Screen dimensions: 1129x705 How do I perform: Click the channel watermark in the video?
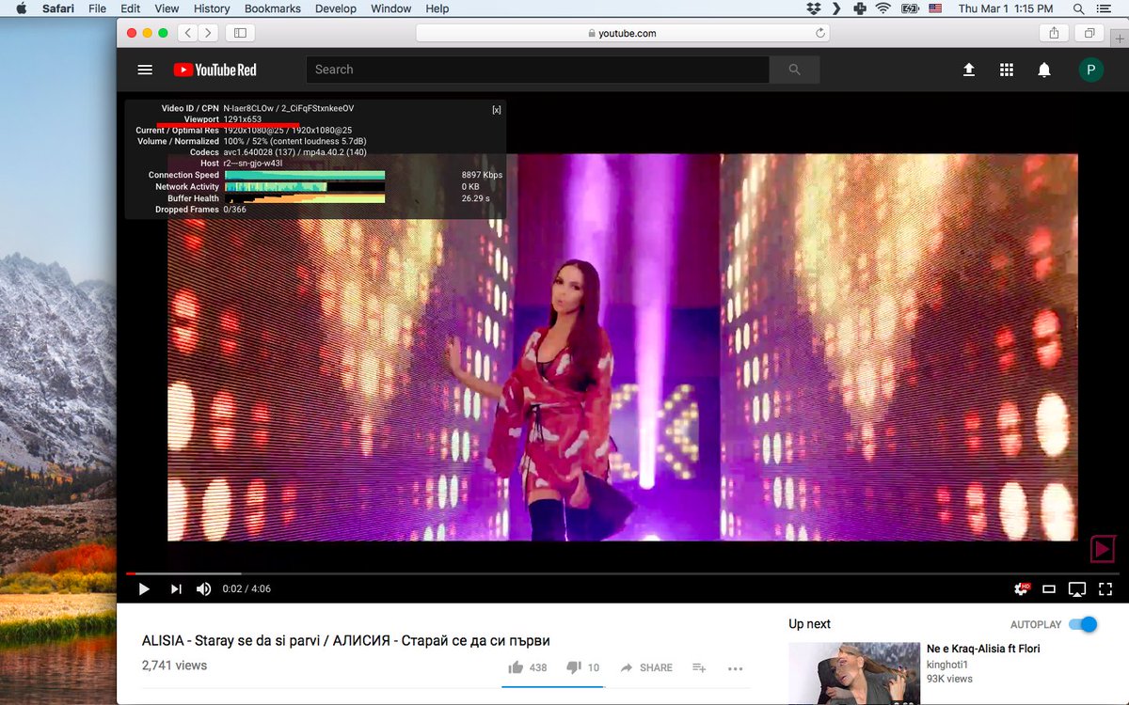tap(1102, 549)
